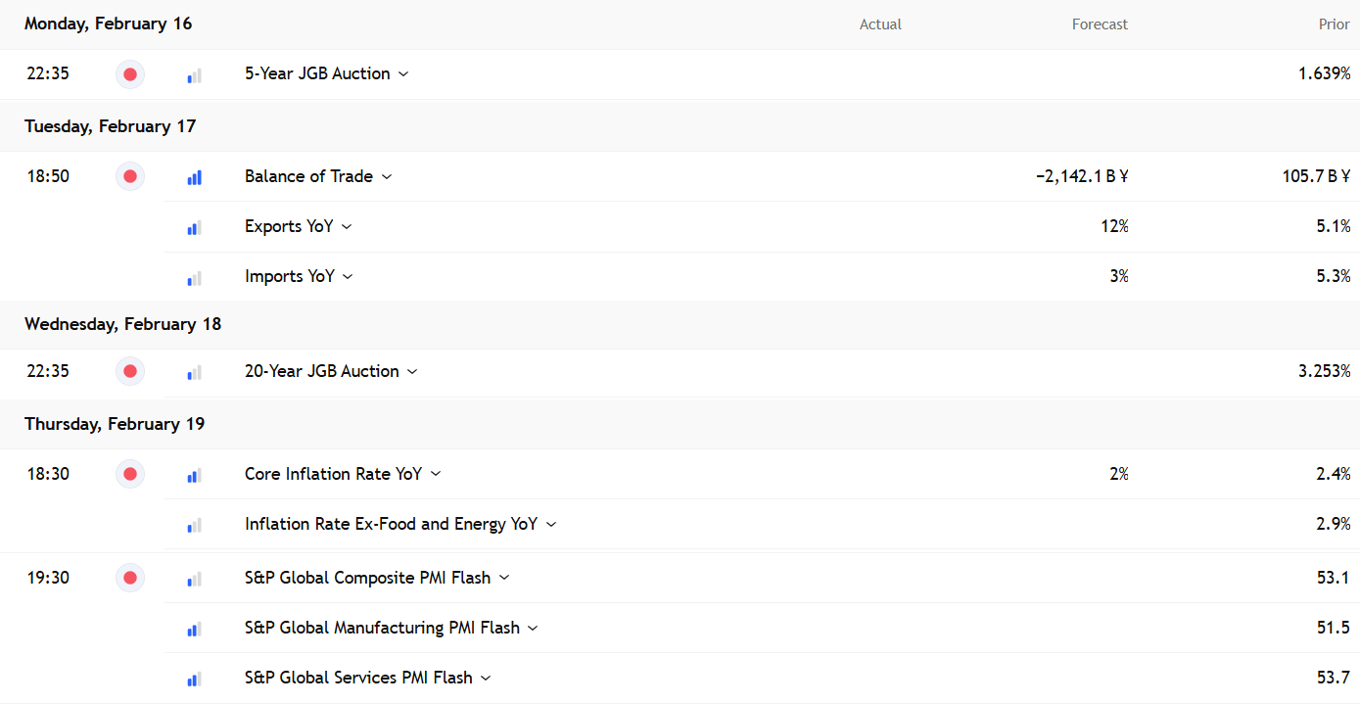Click Japan flag icon on Composite PMI Flash row
The width and height of the screenshot is (1360, 704).
[130, 579]
